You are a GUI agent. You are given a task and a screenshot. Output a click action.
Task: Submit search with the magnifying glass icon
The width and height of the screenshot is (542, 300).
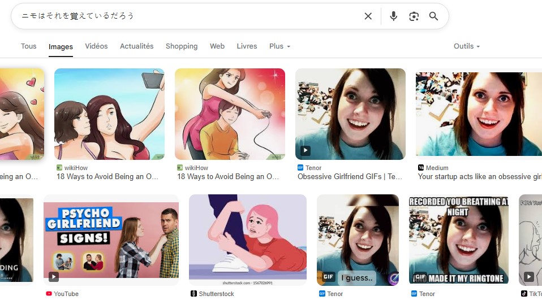point(433,16)
